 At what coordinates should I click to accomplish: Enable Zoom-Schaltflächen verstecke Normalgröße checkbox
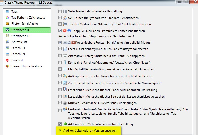pos(60,83)
